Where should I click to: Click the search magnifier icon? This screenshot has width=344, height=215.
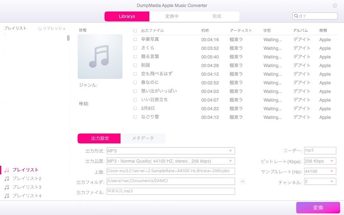click(x=296, y=16)
